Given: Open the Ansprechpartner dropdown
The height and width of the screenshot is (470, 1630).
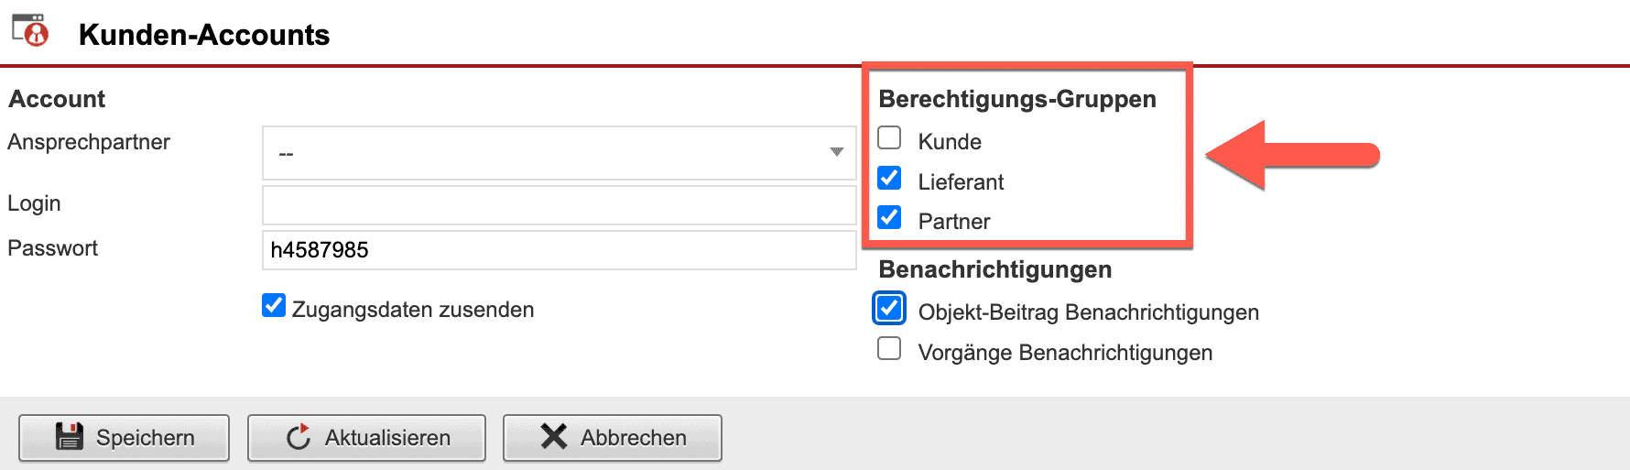Looking at the screenshot, I should point(549,153).
